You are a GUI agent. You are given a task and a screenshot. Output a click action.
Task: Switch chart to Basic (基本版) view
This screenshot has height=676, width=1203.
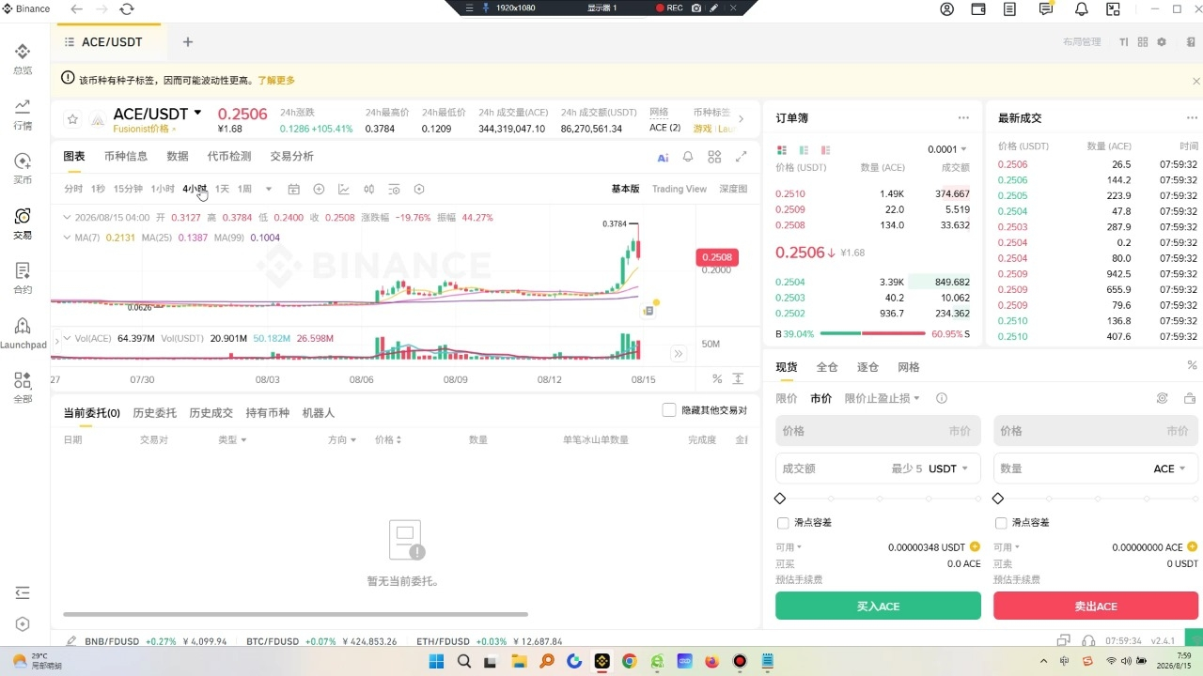(625, 189)
